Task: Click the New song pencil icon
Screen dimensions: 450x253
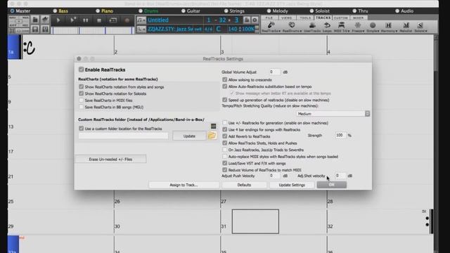Action: point(45,20)
